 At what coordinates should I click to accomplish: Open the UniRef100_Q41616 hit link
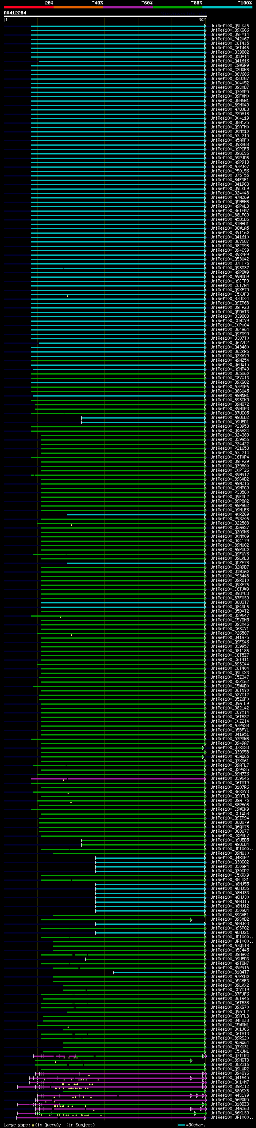click(x=230, y=61)
